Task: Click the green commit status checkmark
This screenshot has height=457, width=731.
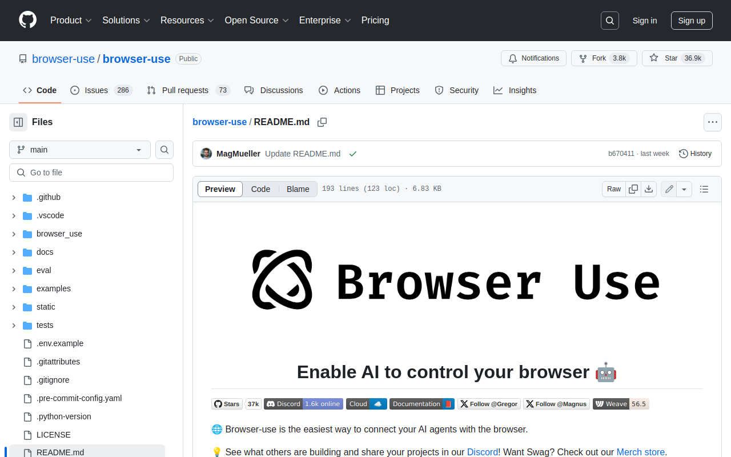Action: (353, 154)
